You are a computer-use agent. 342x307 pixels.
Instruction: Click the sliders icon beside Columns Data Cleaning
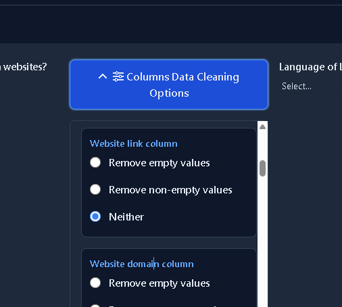(x=118, y=76)
